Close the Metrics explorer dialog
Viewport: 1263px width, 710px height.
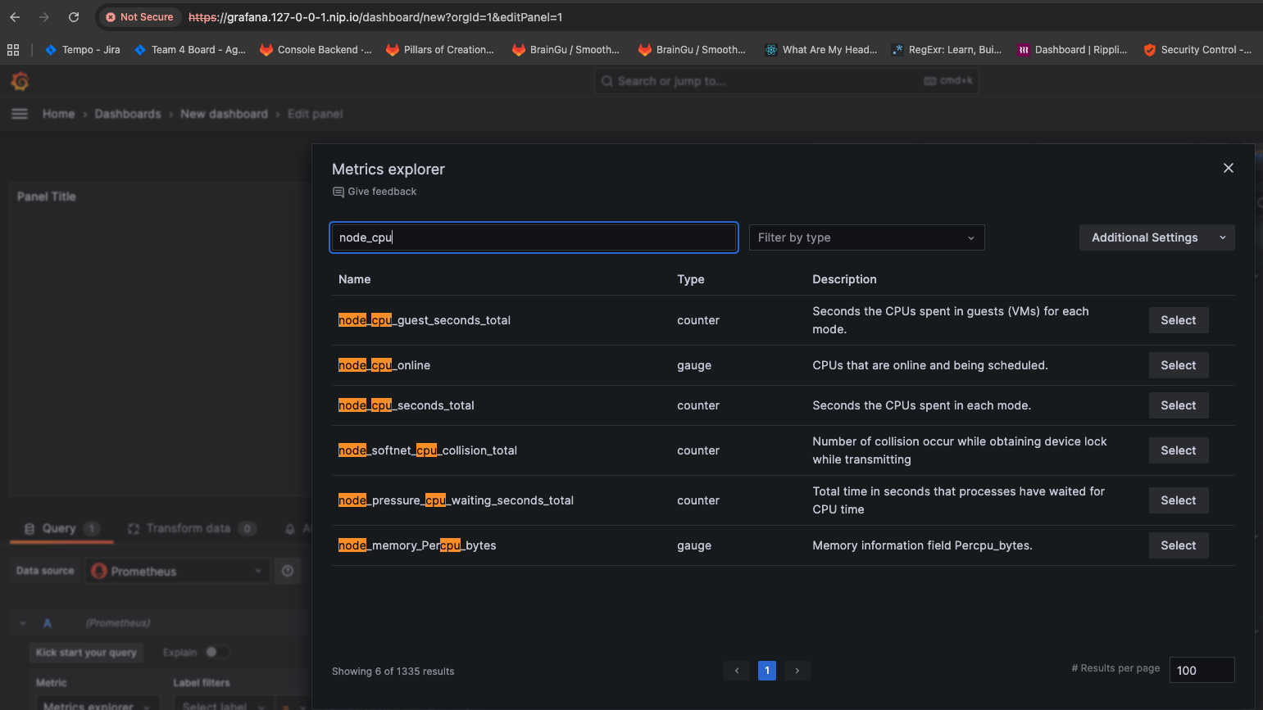(1228, 168)
